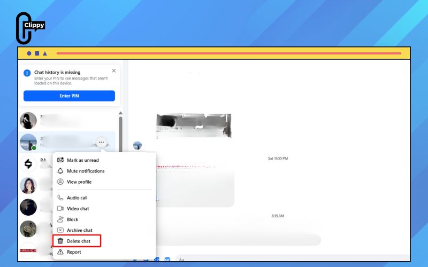Start Video chat camera icon
The image size is (428, 267).
click(x=60, y=208)
